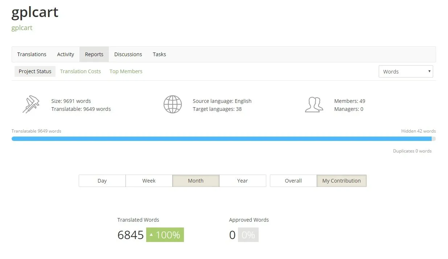The width and height of the screenshot is (448, 259).
Task: Click the 'Managers: 0' text
Action: tap(349, 109)
